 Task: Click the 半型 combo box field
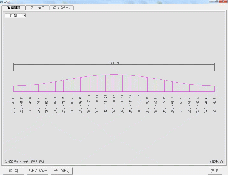coord(15,15)
